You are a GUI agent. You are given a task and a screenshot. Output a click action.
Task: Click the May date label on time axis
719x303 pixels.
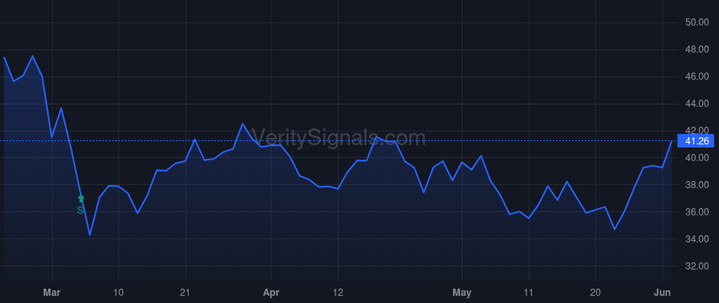click(462, 293)
